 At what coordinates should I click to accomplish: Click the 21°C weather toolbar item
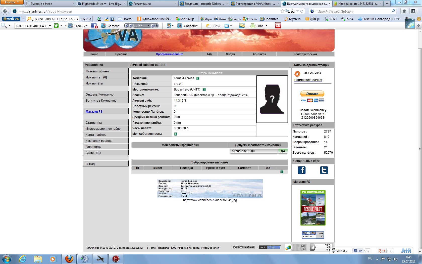213,26
